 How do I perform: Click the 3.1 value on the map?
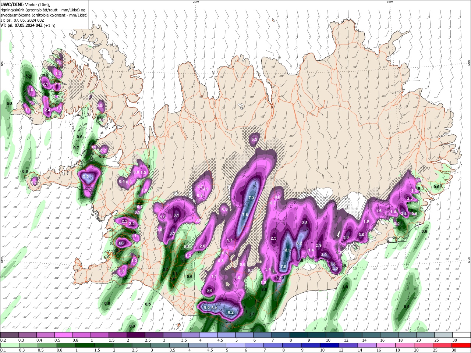176,215
